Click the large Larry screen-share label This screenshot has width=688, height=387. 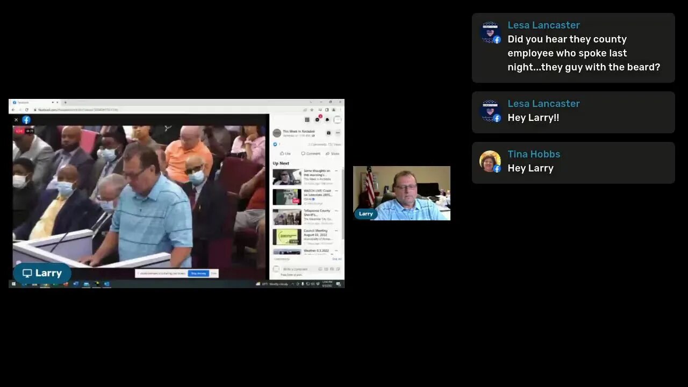pyautogui.click(x=42, y=273)
